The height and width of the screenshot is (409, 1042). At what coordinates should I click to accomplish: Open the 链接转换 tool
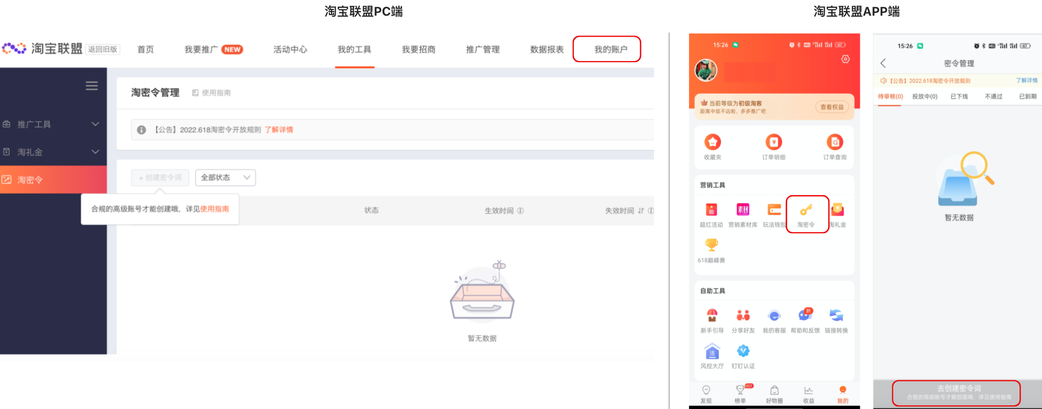[x=836, y=321]
